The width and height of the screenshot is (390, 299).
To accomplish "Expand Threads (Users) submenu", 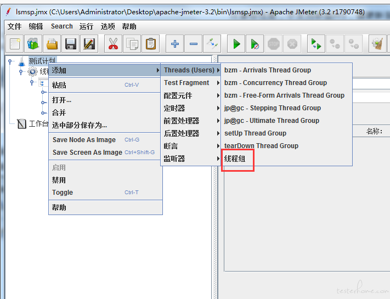I will click(191, 70).
